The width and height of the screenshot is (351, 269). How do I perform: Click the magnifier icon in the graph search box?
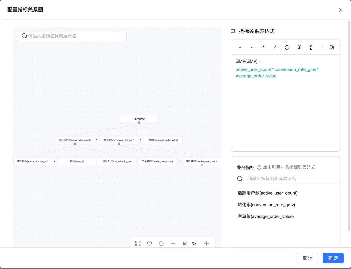point(24,36)
